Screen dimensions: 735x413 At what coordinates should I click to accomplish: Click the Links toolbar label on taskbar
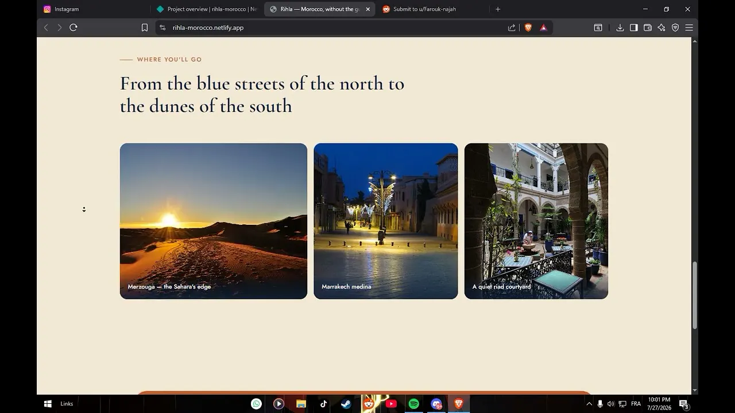tap(67, 404)
